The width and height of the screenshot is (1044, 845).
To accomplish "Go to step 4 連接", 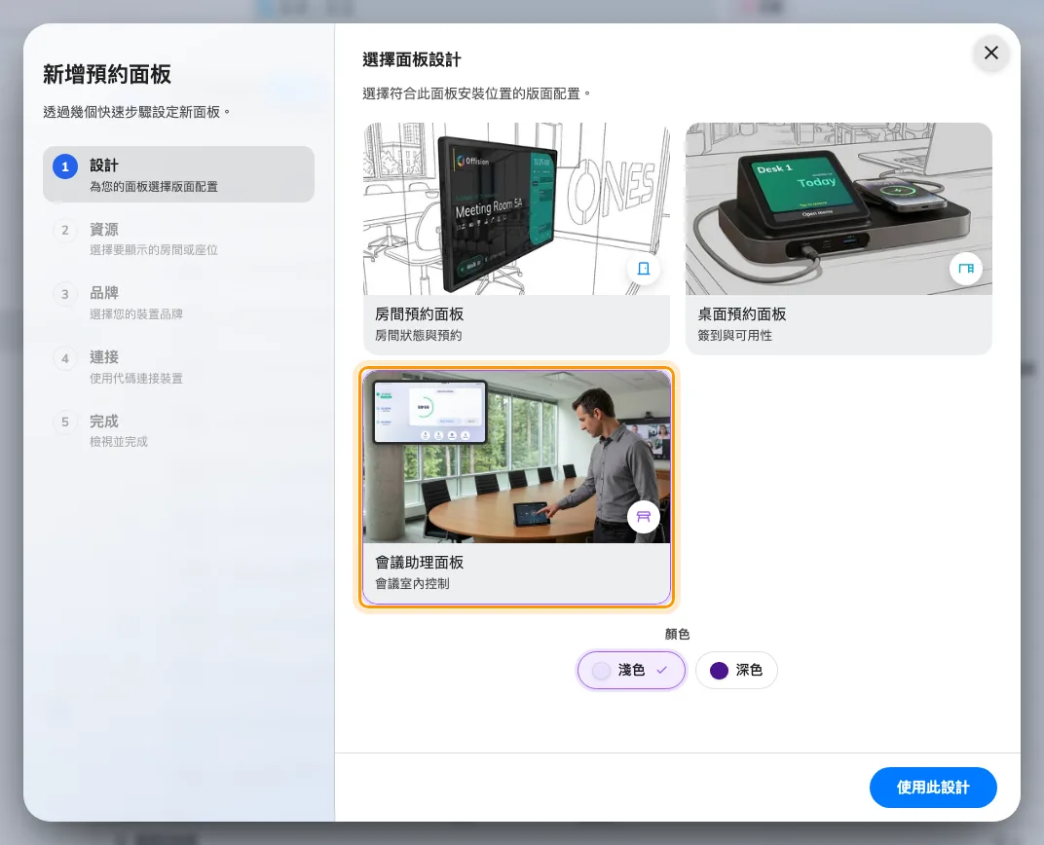I will (178, 367).
